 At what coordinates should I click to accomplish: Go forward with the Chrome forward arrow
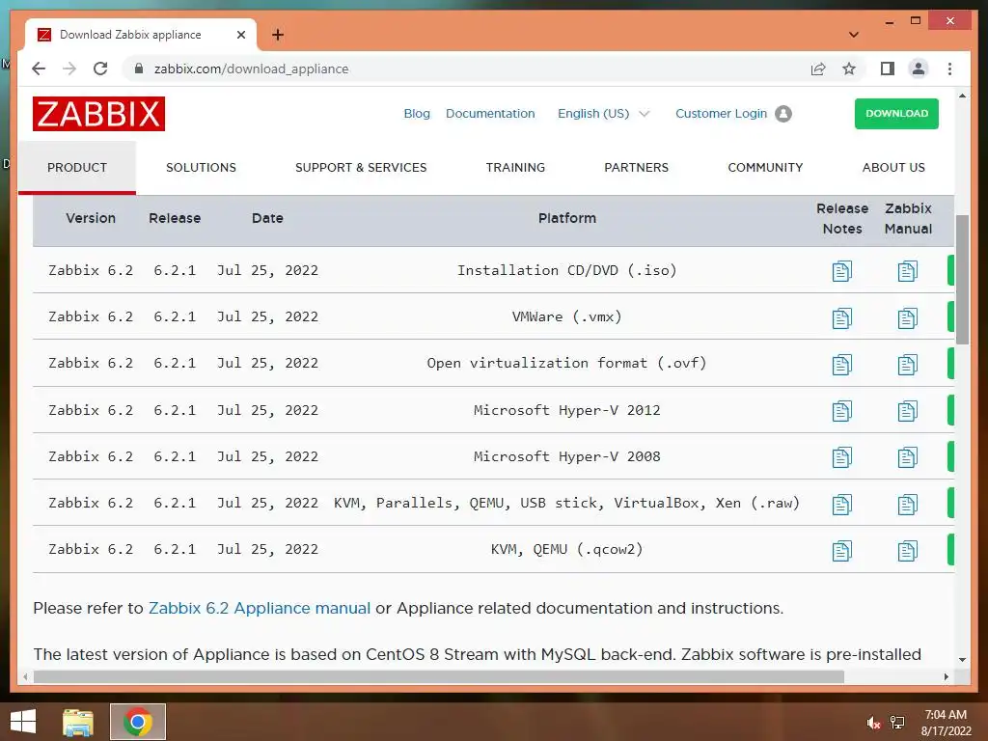[x=69, y=69]
